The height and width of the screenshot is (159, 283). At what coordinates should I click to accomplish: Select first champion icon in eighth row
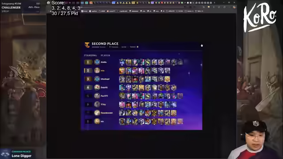point(122,121)
